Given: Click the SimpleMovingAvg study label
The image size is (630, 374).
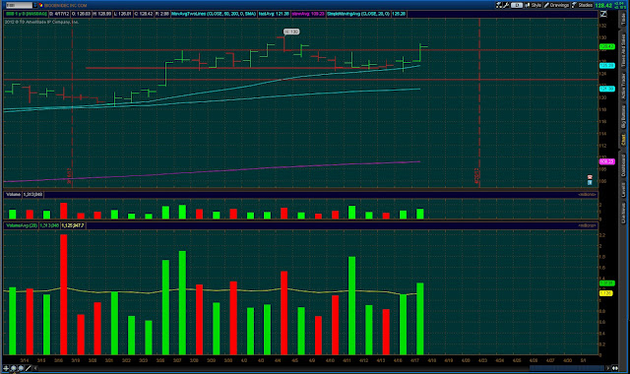Looking at the screenshot, I should click(358, 14).
